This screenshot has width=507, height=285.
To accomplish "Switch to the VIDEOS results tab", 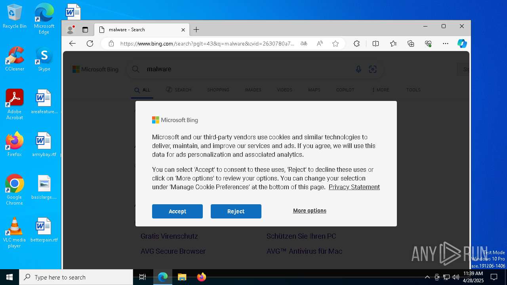I will [x=285, y=90].
